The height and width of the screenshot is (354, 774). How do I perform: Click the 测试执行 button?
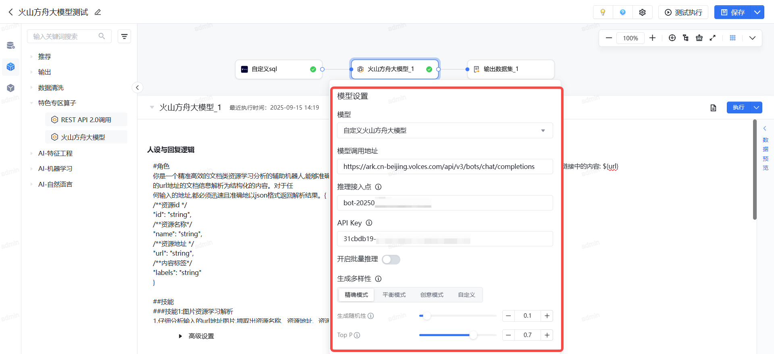click(x=684, y=12)
